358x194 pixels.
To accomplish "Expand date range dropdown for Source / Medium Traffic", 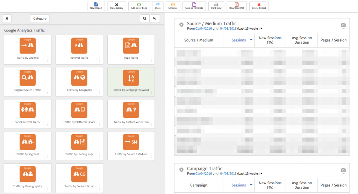I will [262, 29].
